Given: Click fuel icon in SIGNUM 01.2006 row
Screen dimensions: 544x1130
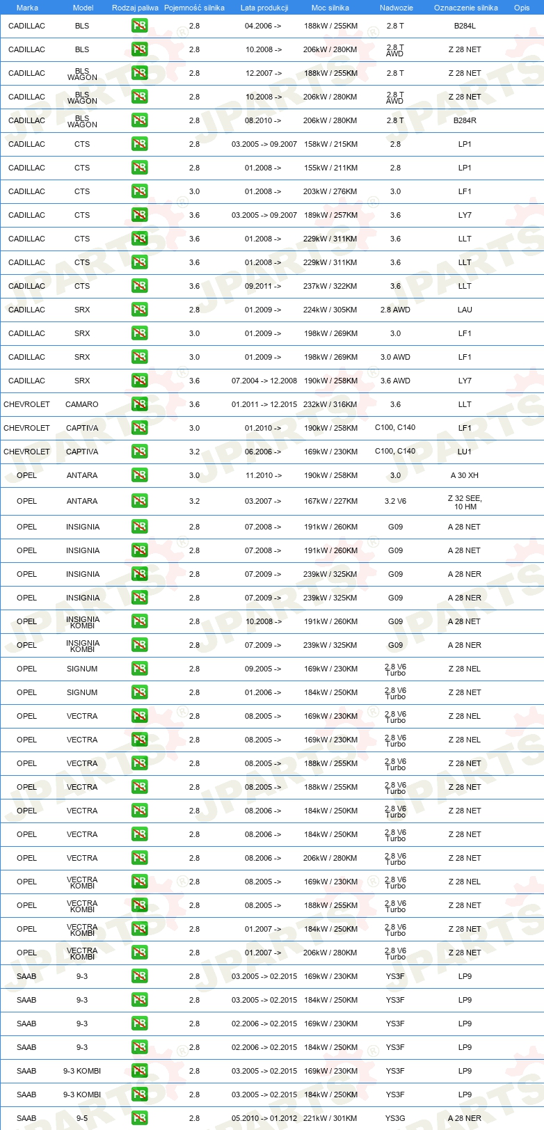Looking at the screenshot, I should point(139,692).
